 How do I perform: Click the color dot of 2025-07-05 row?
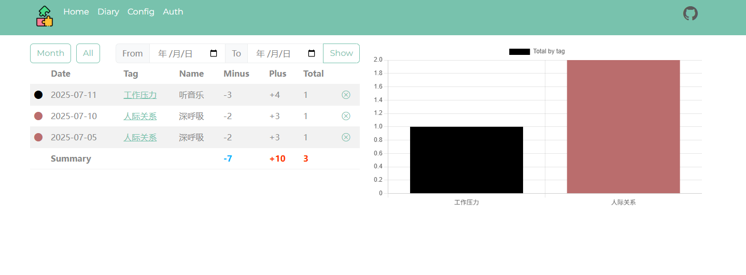point(38,137)
